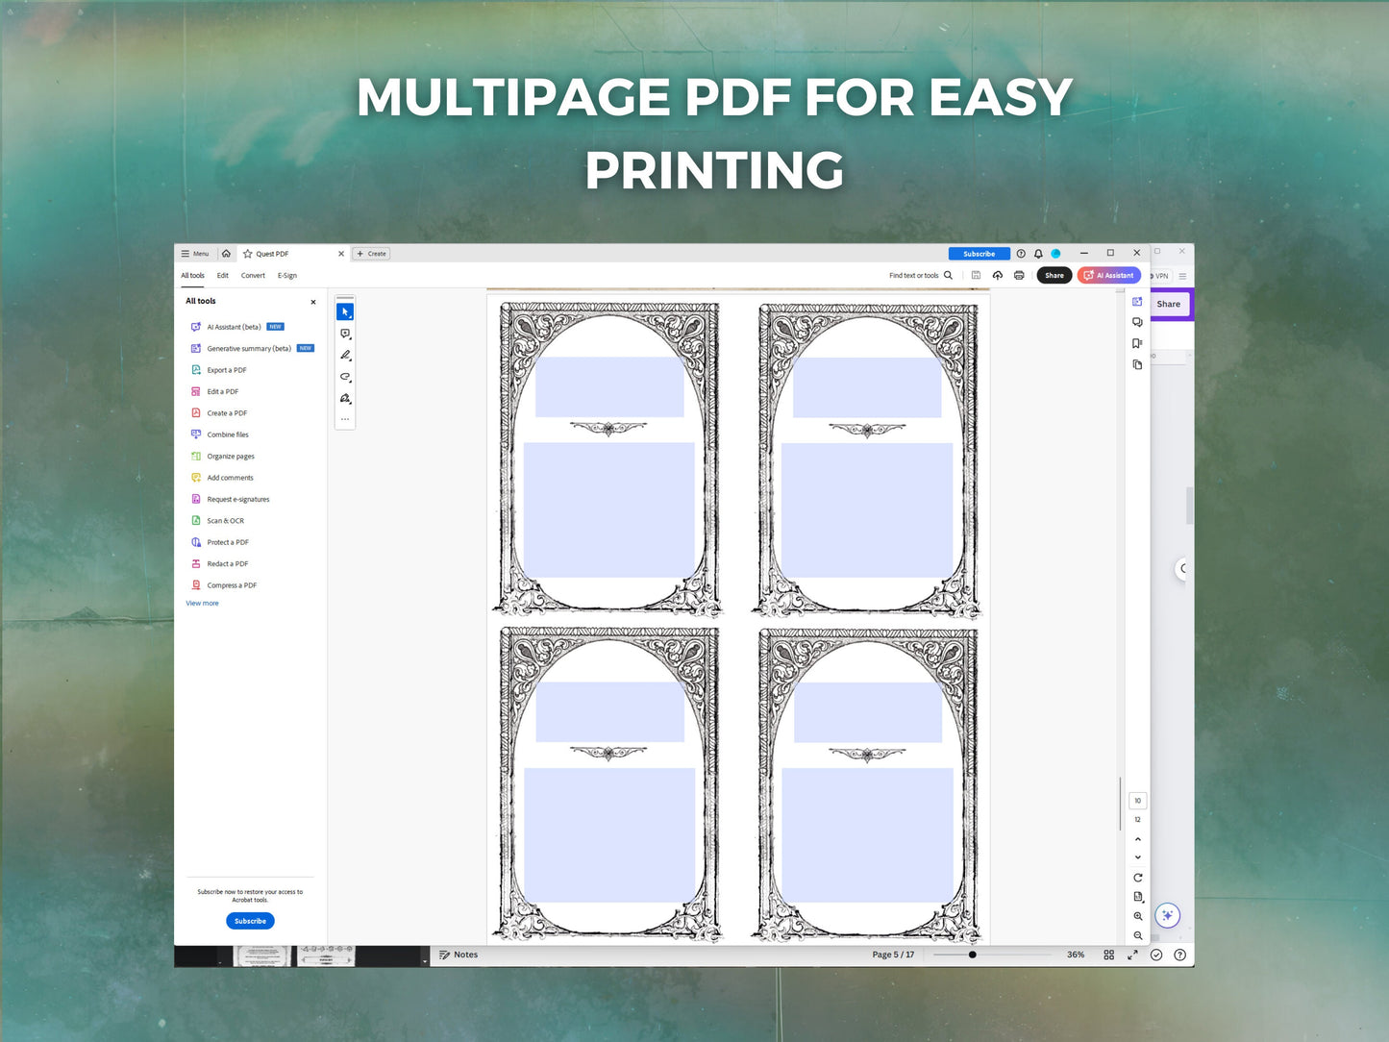Open the E-Sign tab

click(x=287, y=276)
